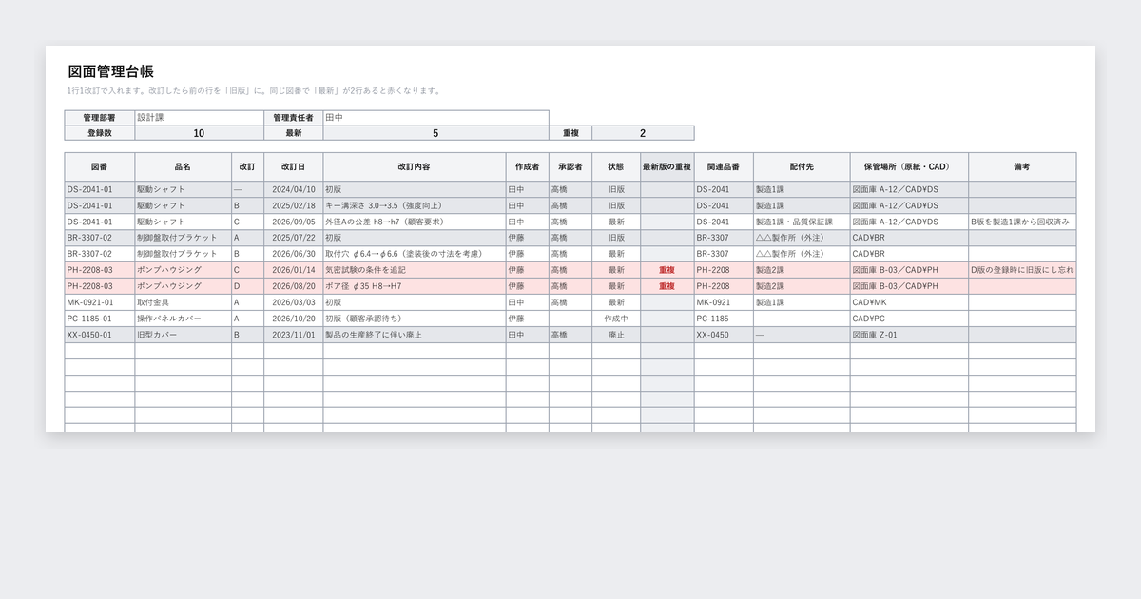Select the 管理部署 value field 設計課
The width and height of the screenshot is (1141, 599).
(x=199, y=118)
